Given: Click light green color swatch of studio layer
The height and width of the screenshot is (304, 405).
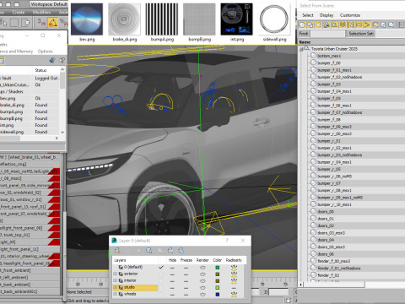Looking at the screenshot, I should point(217,287).
